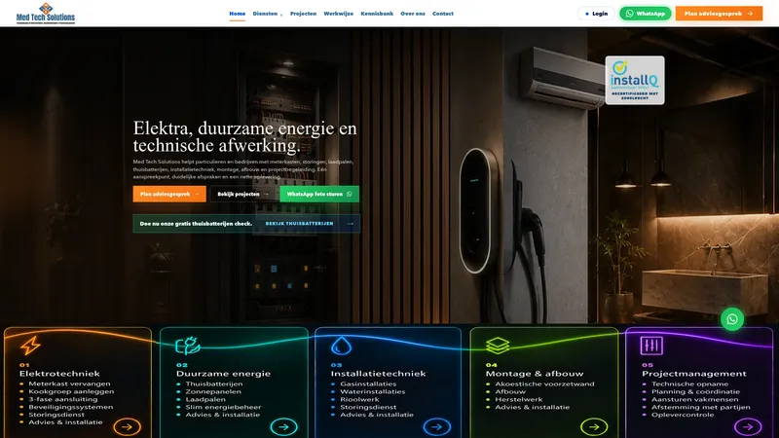Open the Werkwijze menu item
This screenshot has height=438, width=779.
(338, 14)
